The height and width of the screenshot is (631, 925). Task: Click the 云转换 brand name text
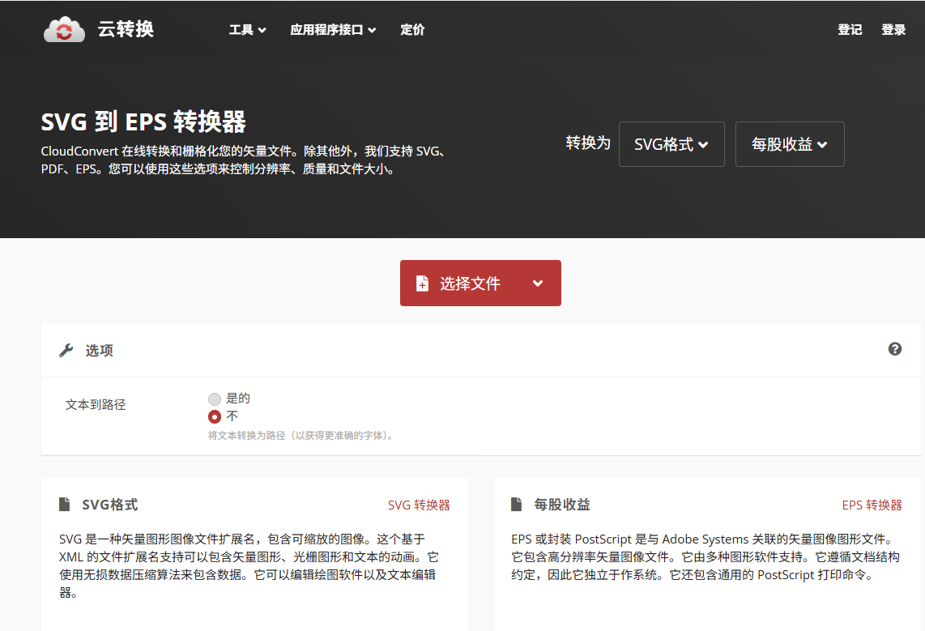pyautogui.click(x=126, y=30)
